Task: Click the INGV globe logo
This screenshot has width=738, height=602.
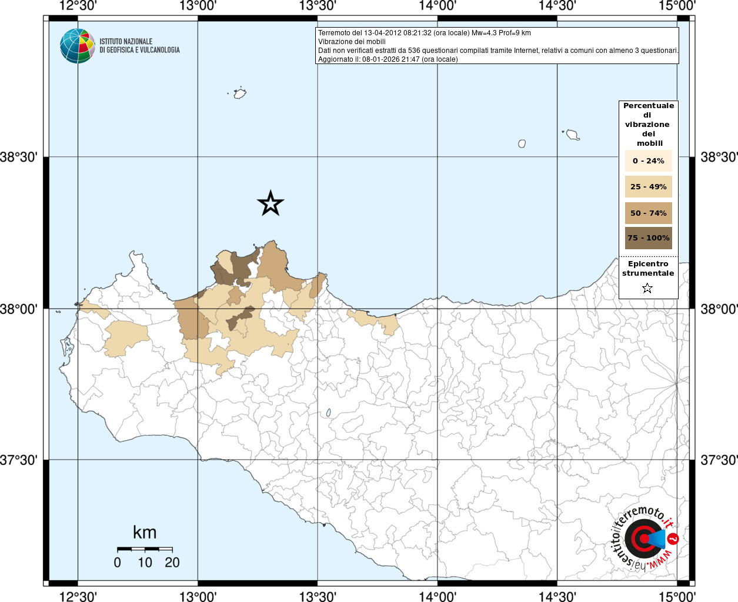Action: click(78, 46)
